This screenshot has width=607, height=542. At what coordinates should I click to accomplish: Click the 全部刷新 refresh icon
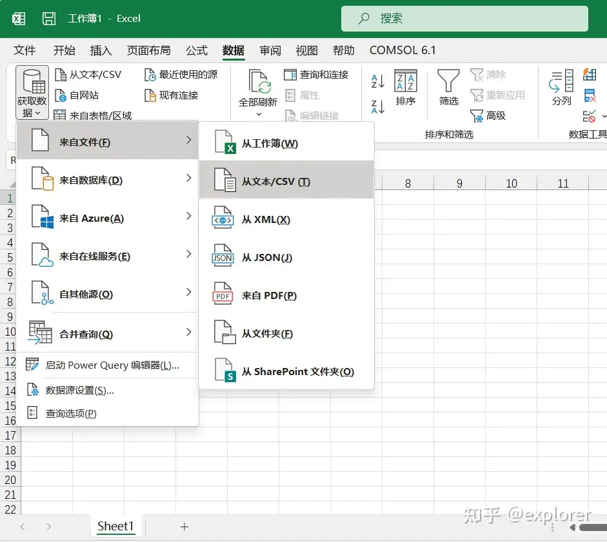click(258, 82)
